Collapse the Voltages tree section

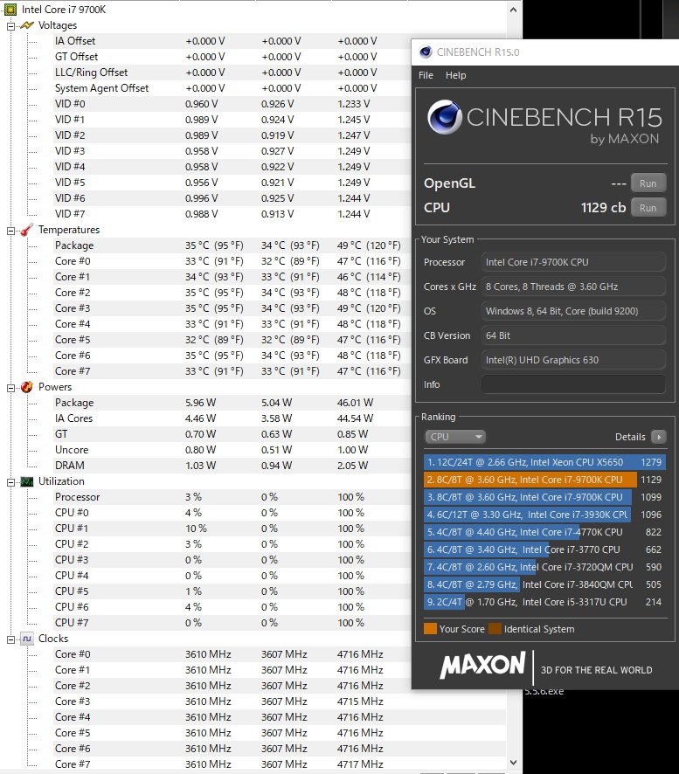coord(10,25)
